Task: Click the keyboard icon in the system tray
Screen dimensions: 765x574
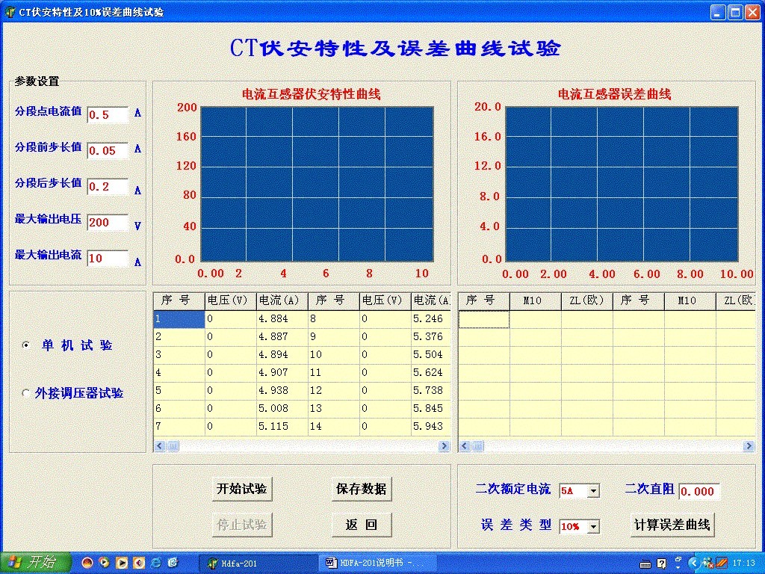Action: 644,562
